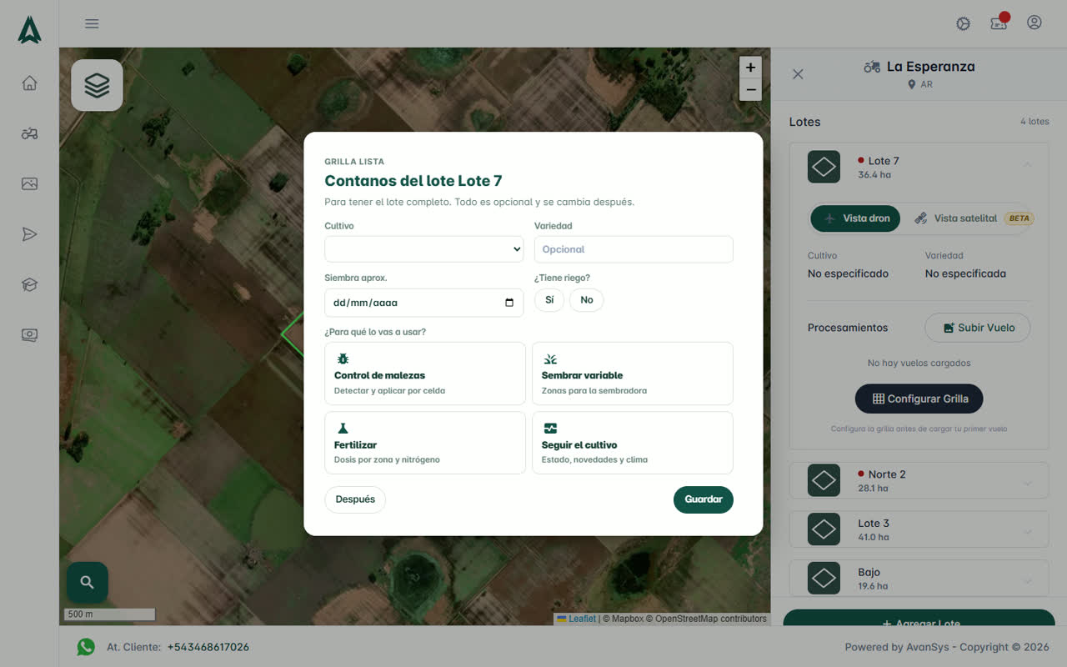Choose the Fertilizar option
The image size is (1067, 667).
[x=425, y=443]
